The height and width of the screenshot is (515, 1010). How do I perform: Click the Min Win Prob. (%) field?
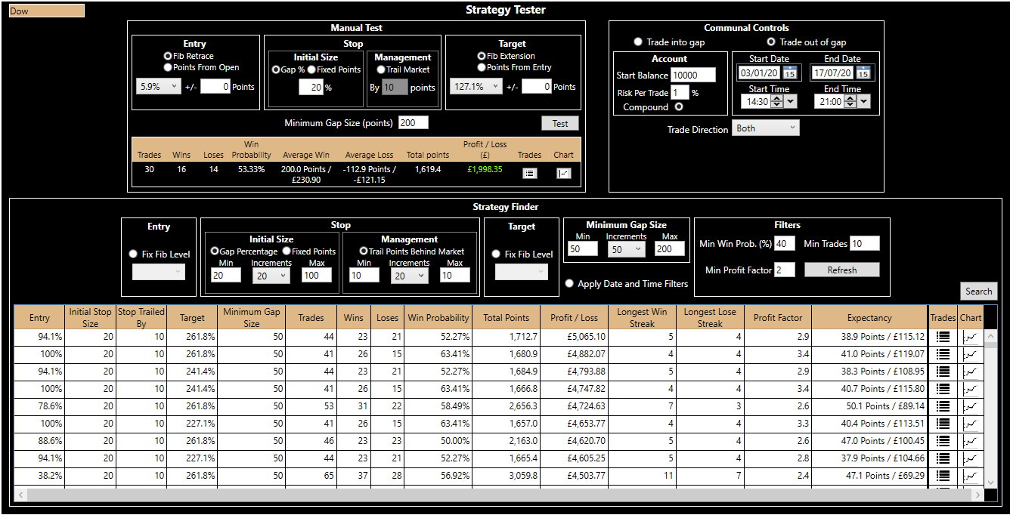tap(785, 243)
